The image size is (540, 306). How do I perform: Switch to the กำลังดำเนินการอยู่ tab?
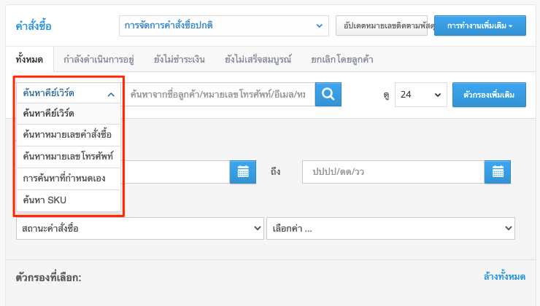[99, 60]
